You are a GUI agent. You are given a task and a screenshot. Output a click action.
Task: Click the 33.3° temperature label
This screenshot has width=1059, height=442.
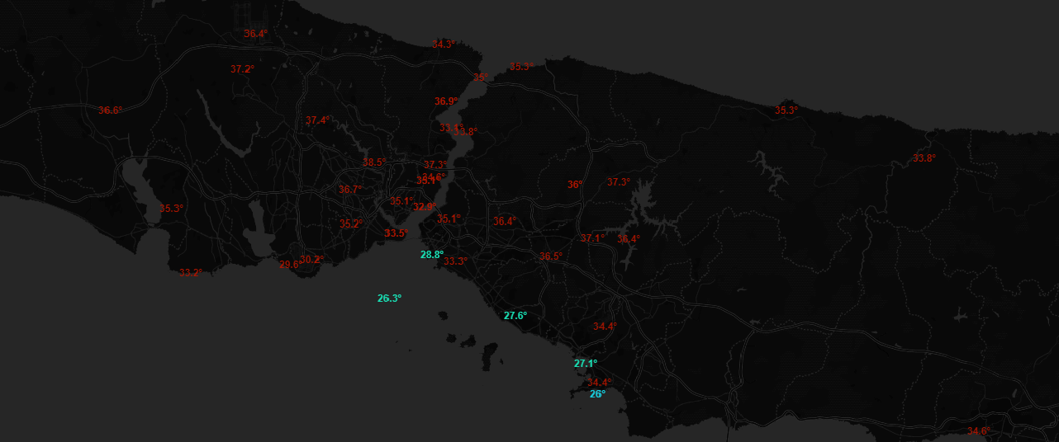tap(455, 261)
